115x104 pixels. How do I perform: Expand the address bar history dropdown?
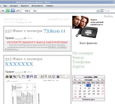tap(98, 11)
